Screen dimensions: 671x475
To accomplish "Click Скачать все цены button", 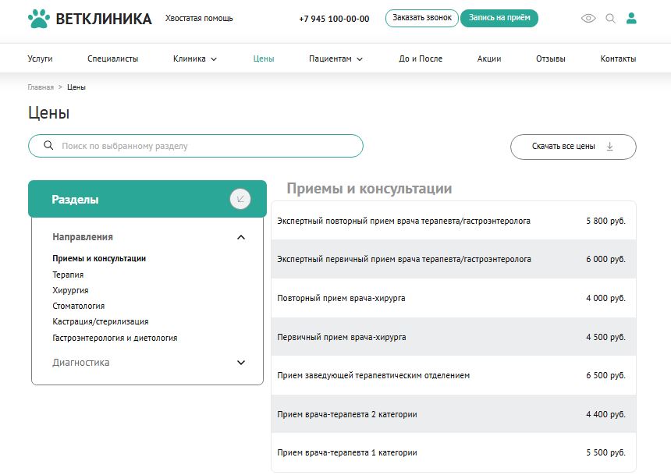I will pos(573,147).
